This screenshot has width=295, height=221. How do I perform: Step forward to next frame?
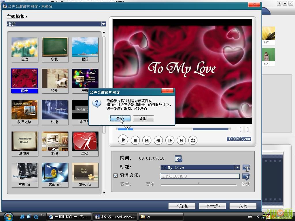(x=170, y=140)
